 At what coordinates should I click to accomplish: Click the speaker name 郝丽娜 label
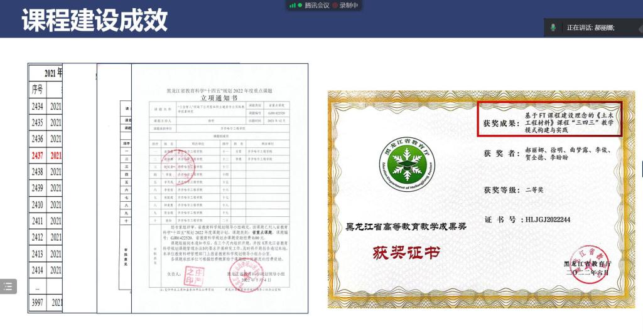pyautogui.click(x=604, y=28)
